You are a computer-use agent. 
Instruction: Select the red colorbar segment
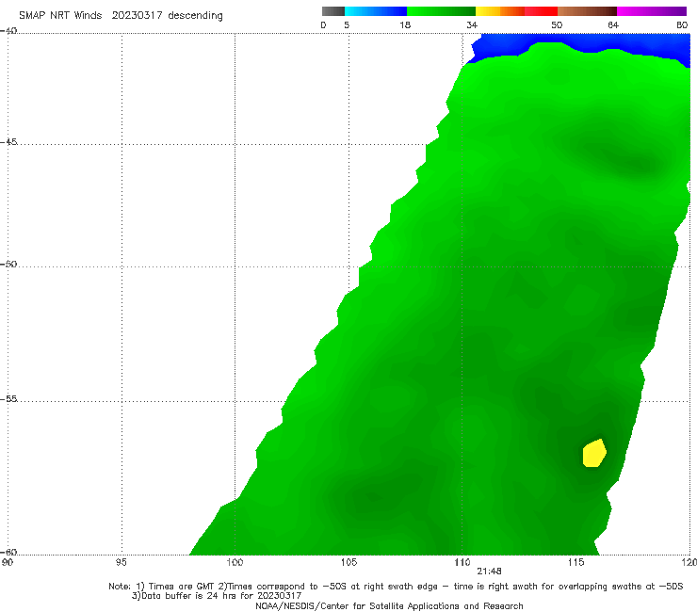click(541, 11)
